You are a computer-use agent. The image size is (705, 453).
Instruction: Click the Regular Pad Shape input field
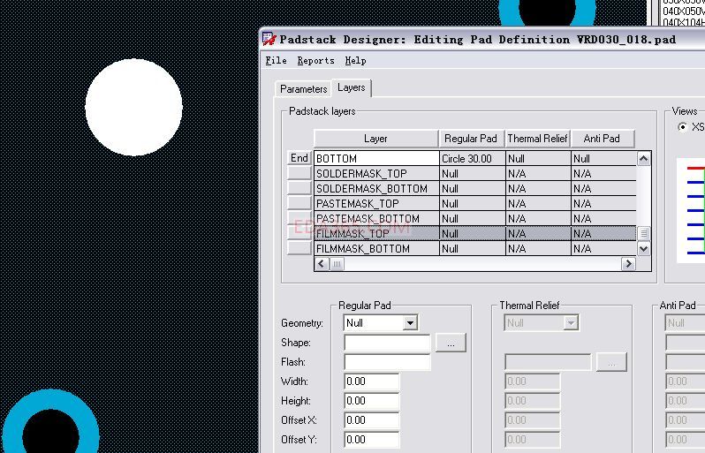pyautogui.click(x=387, y=343)
